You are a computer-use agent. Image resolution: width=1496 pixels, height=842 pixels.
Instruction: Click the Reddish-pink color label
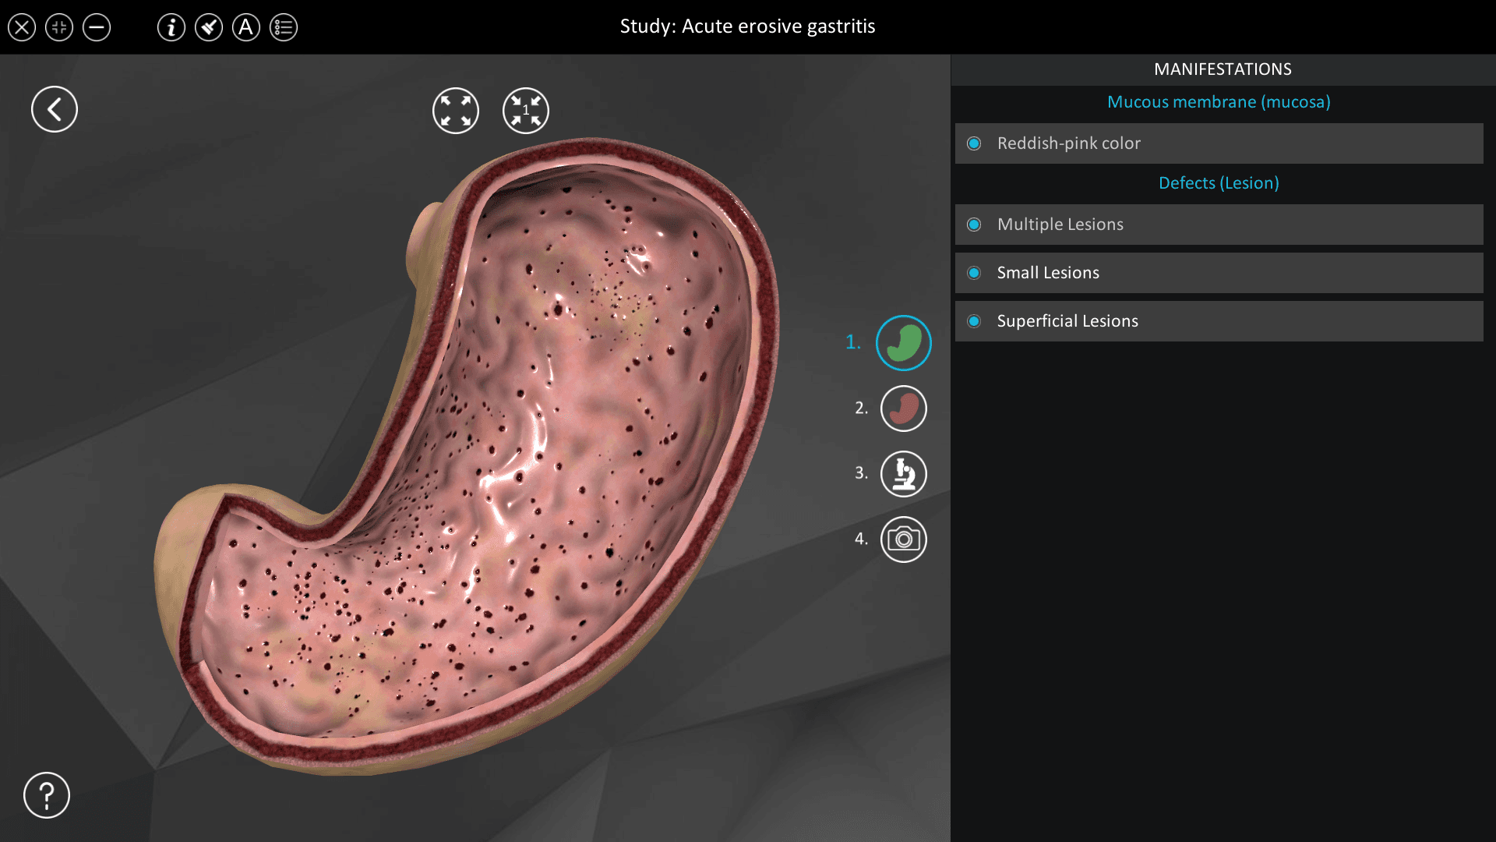click(x=1068, y=143)
